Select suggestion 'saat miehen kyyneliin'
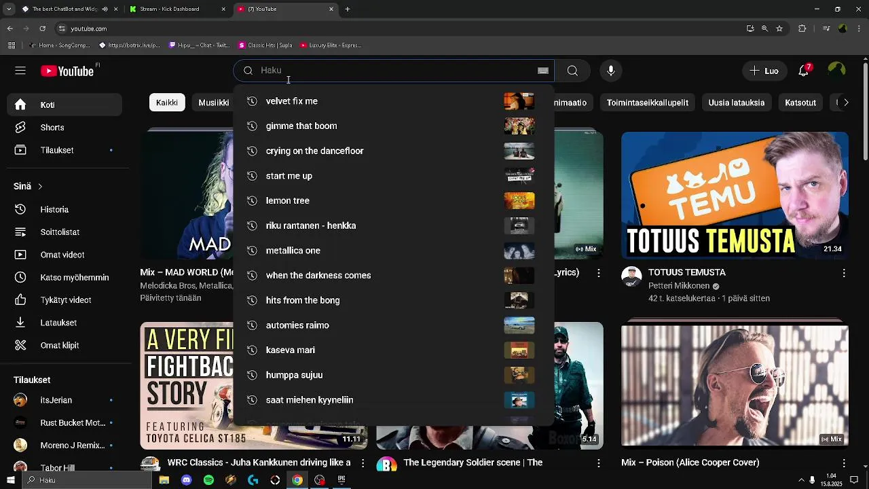The height and width of the screenshot is (489, 869). pos(394,400)
